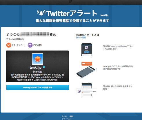Click the Twitter bird logo in top bar

pyautogui.click(x=71, y=1)
